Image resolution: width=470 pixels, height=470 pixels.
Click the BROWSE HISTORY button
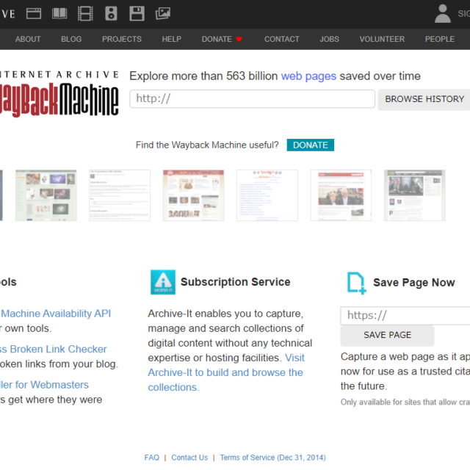pos(424,99)
